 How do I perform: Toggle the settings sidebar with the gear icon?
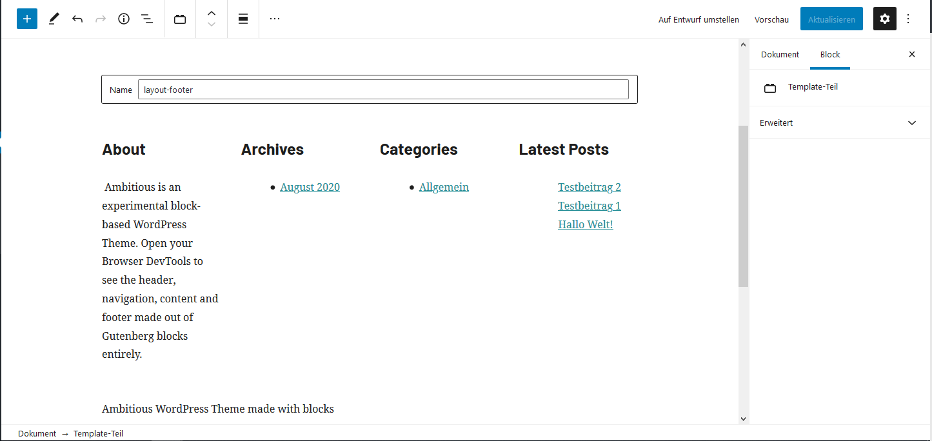(x=885, y=19)
